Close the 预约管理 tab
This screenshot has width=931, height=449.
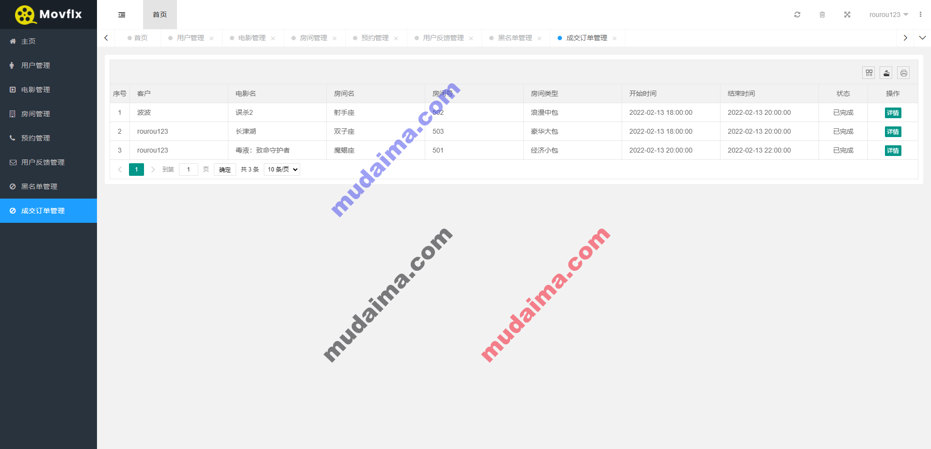[396, 38]
